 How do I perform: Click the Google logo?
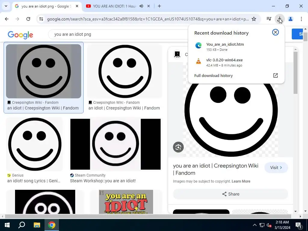[x=20, y=35]
